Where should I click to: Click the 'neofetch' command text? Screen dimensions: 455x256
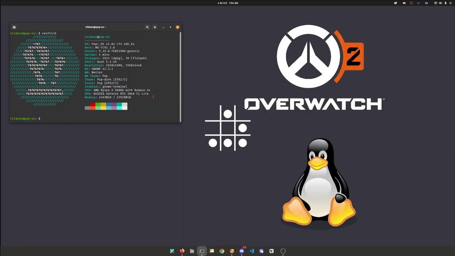[49, 33]
